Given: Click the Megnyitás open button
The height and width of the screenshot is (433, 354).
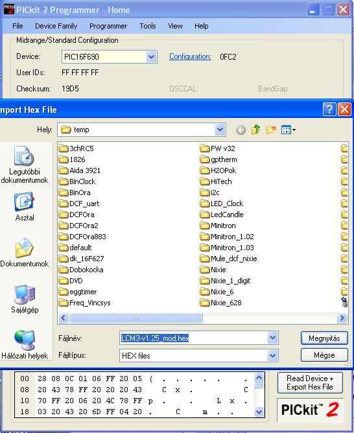Looking at the screenshot, I should 324,338.
